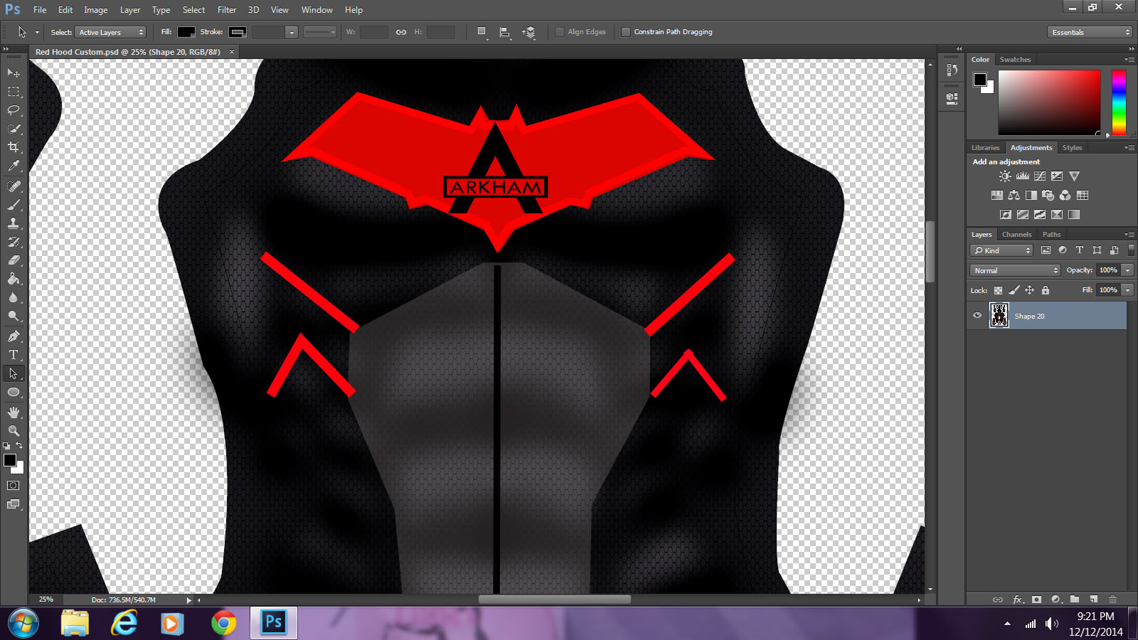Select the Move tool

pos(14,73)
